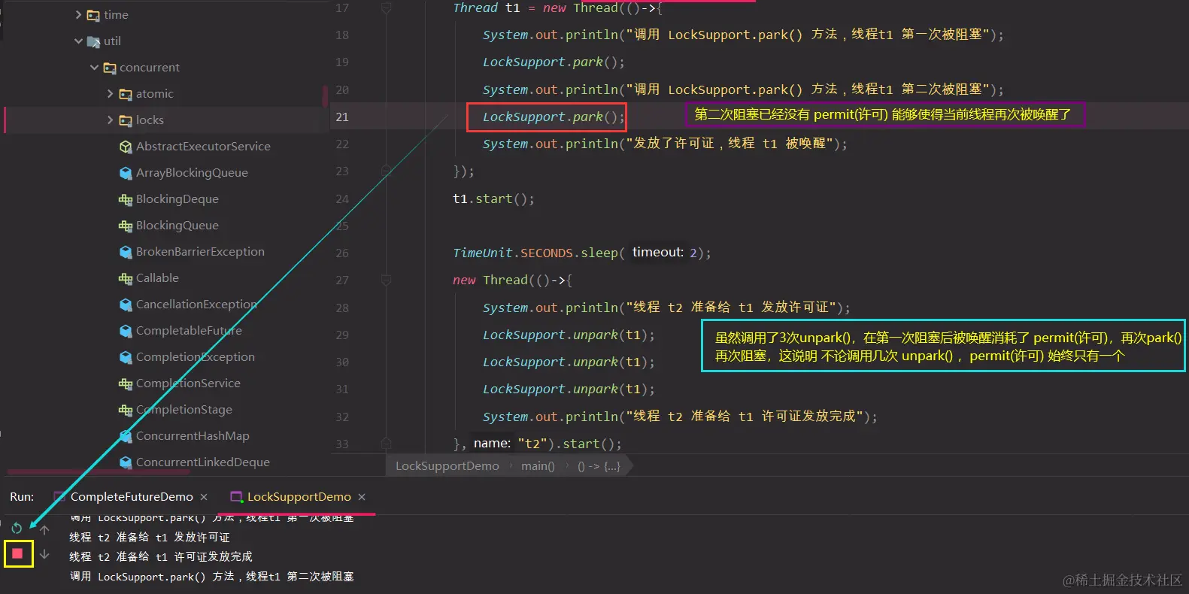Click the AbstractExecutorService class icon
The image size is (1189, 594).
tap(126, 147)
